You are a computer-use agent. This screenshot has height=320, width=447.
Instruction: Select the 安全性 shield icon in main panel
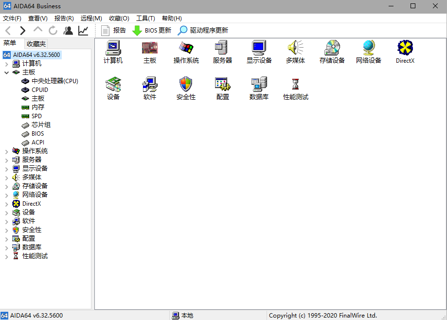point(186,85)
